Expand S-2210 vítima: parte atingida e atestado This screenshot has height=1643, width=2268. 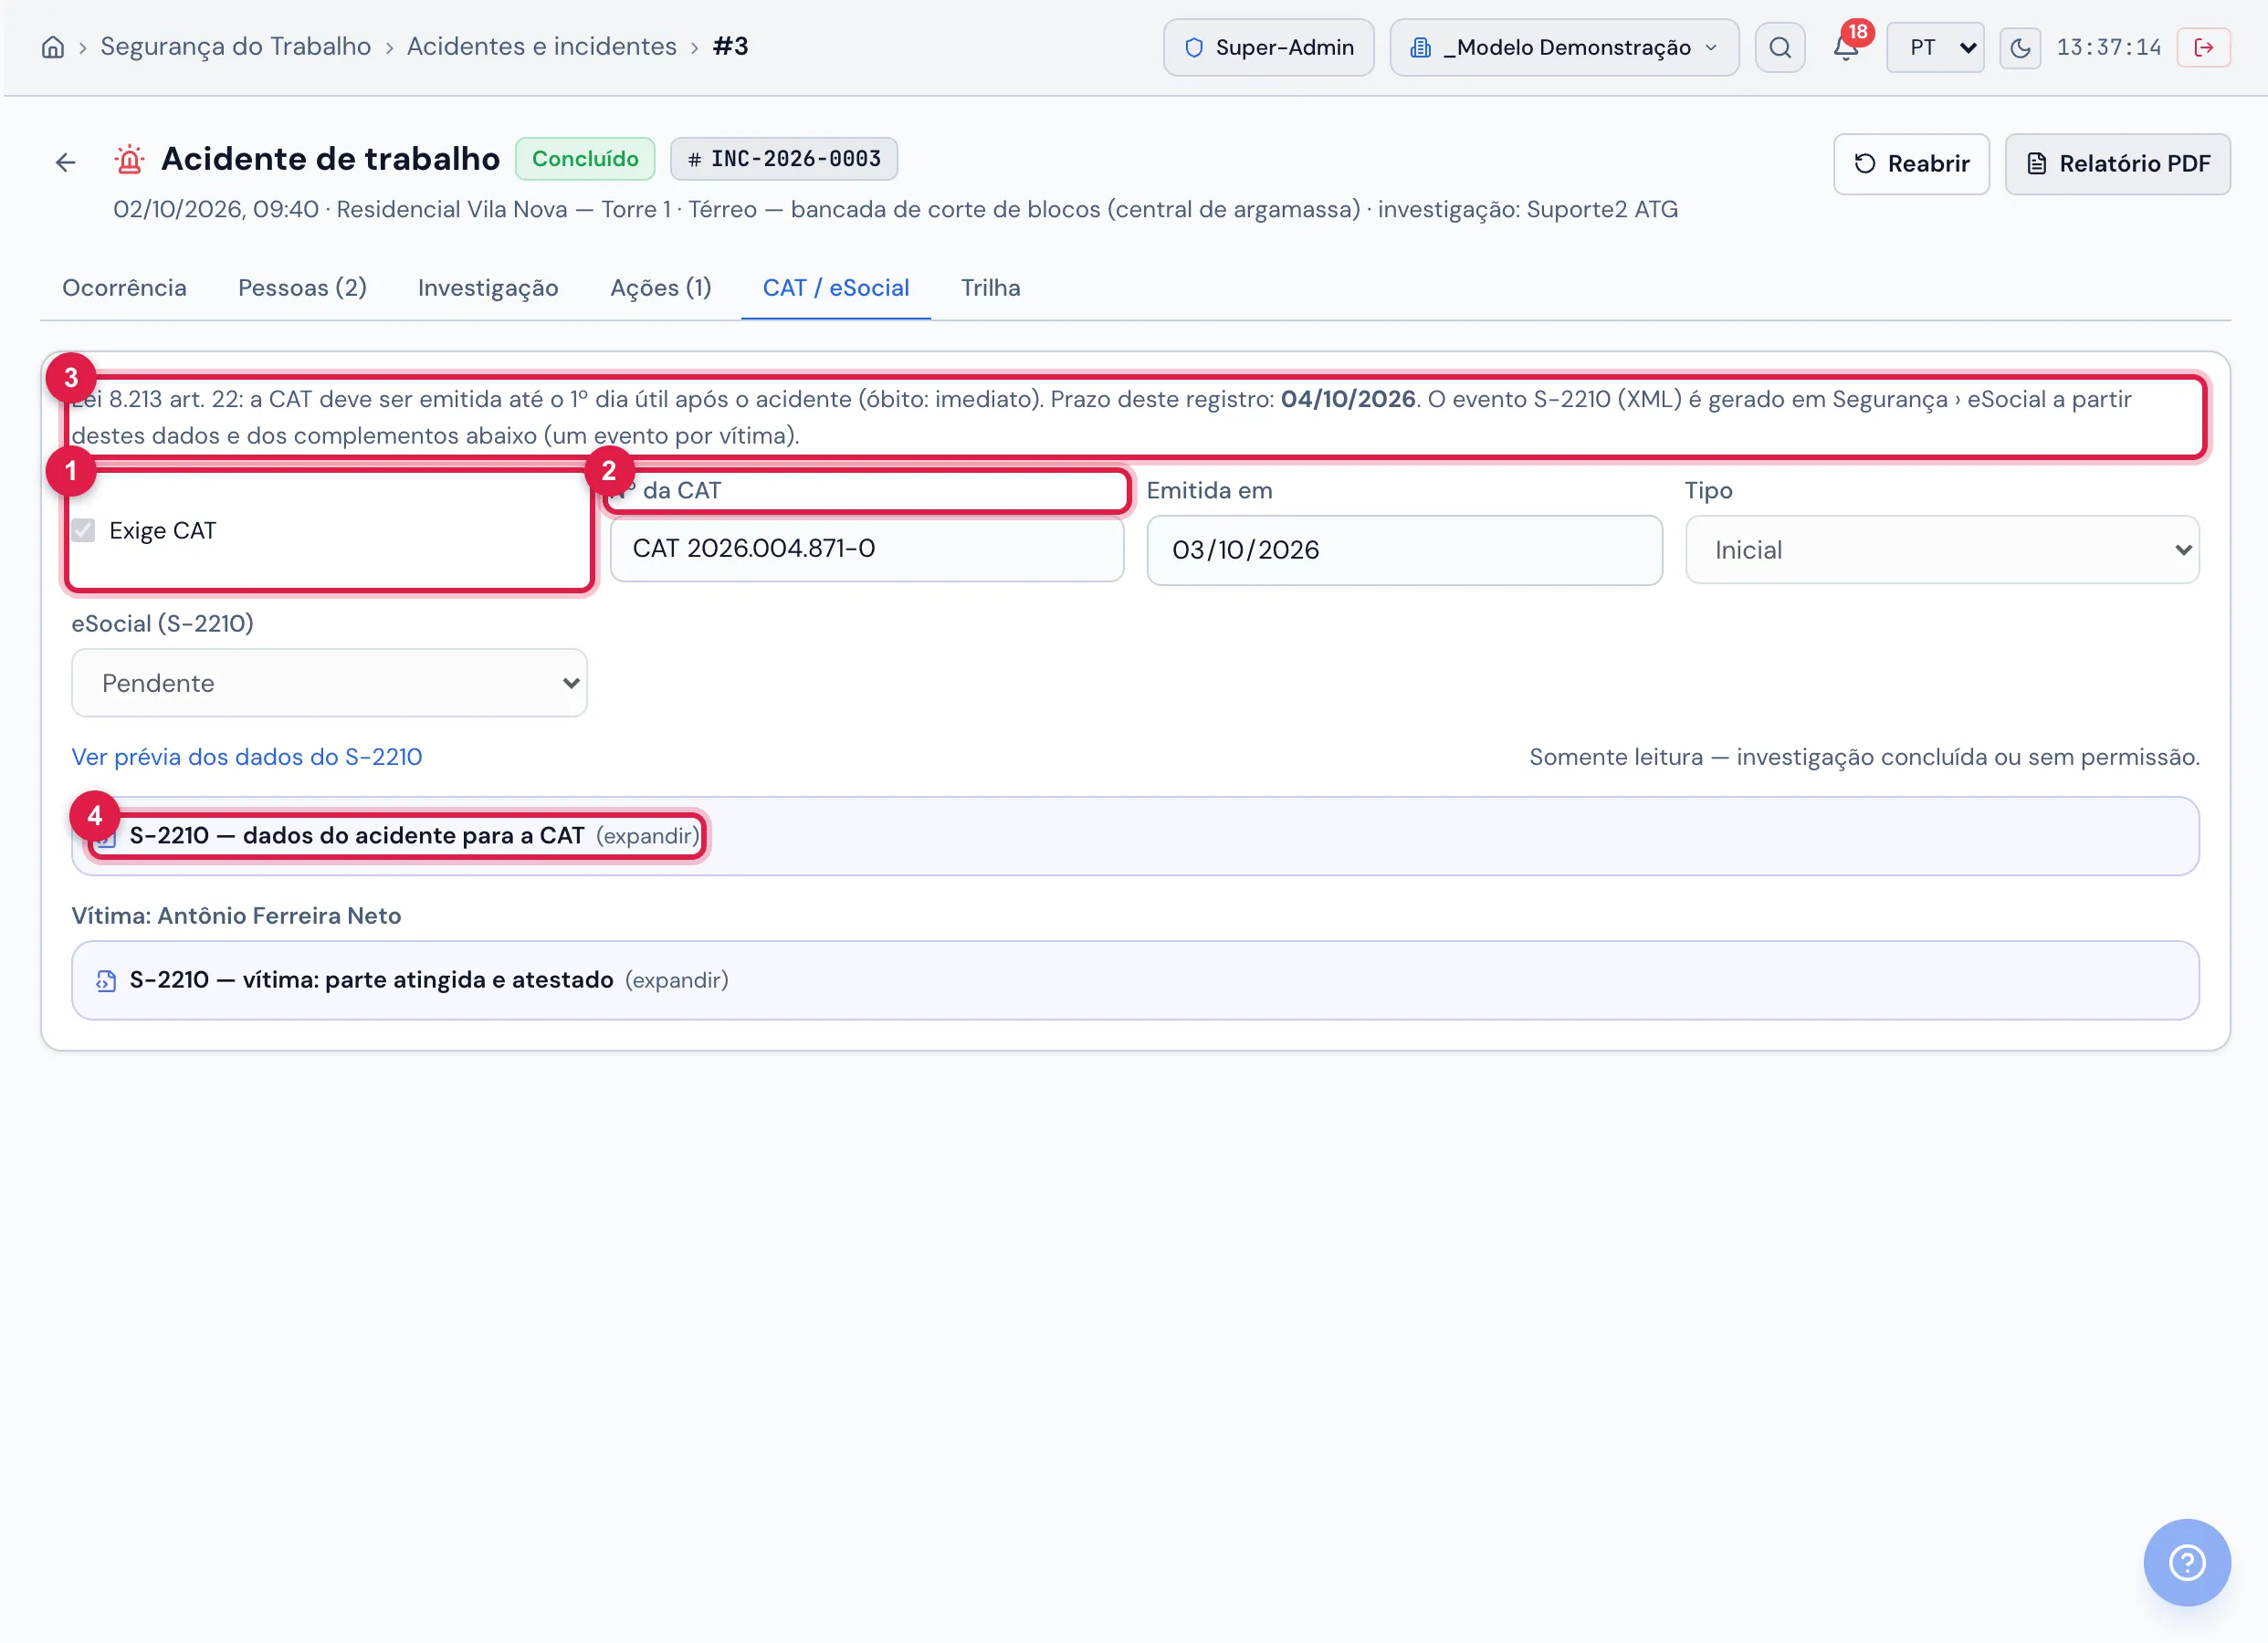point(1135,980)
